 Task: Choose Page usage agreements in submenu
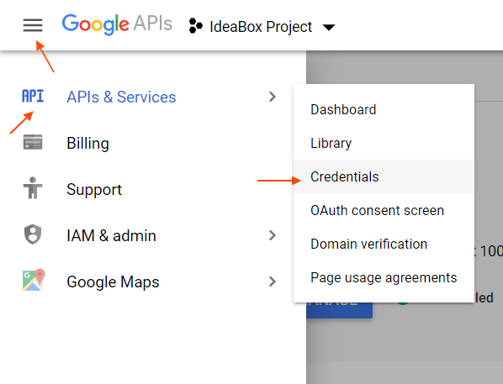[x=384, y=277]
